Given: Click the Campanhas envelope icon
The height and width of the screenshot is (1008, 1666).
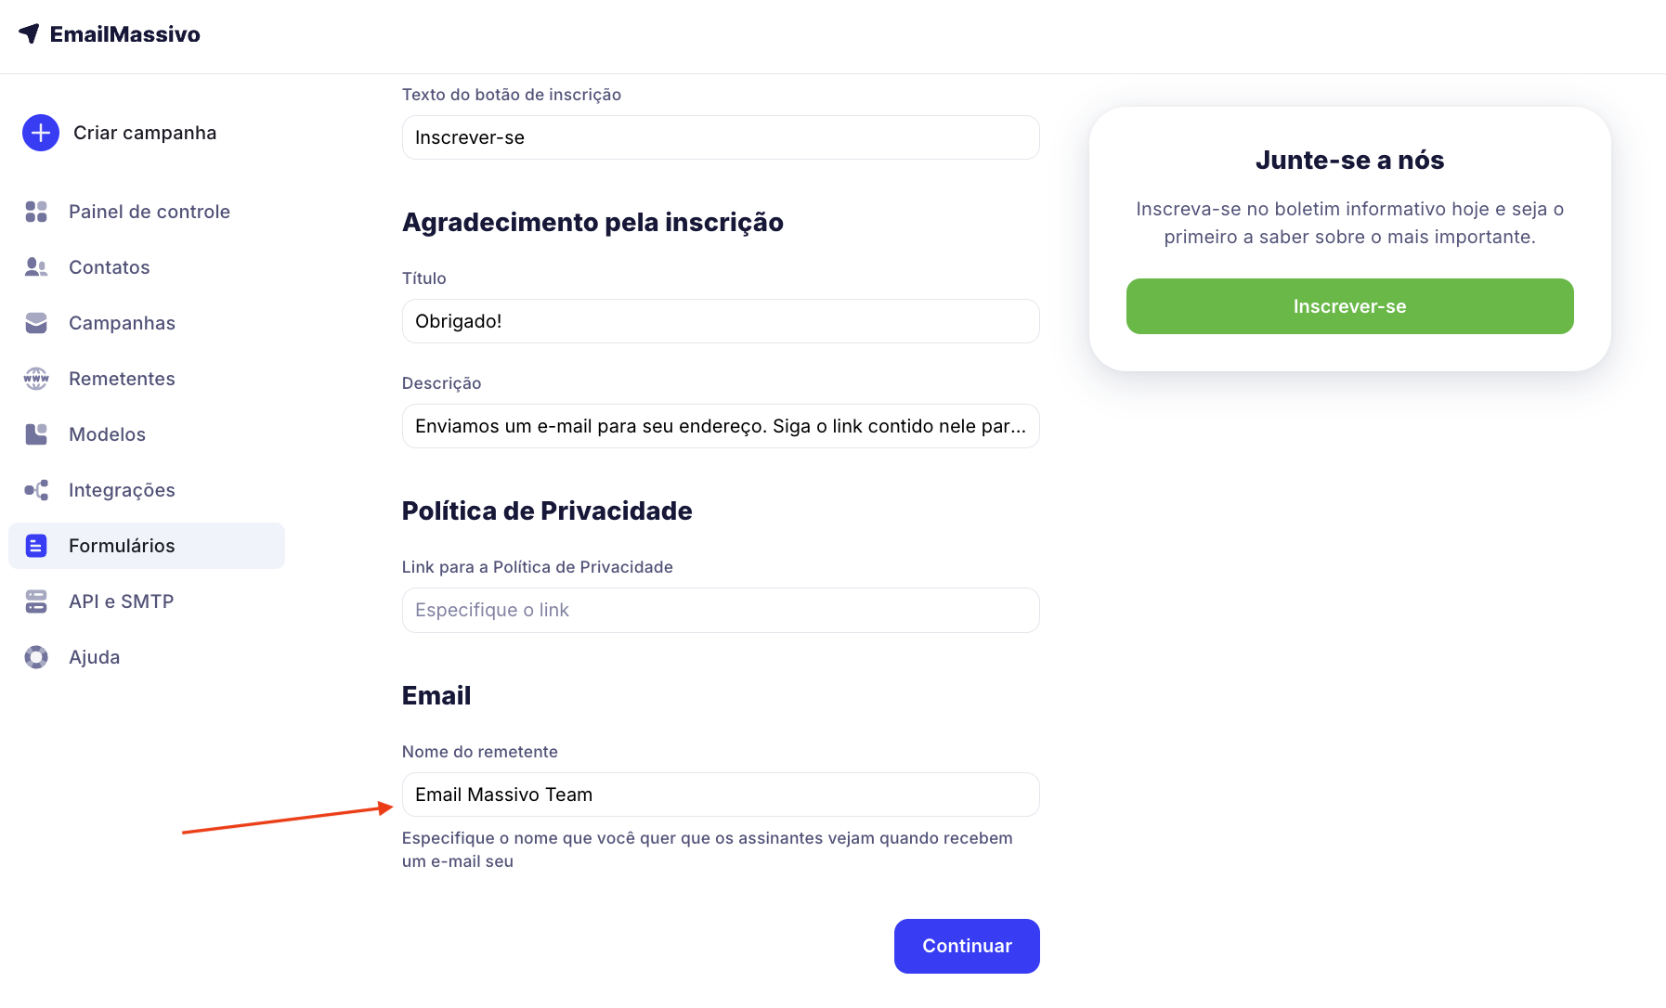Looking at the screenshot, I should point(36,323).
